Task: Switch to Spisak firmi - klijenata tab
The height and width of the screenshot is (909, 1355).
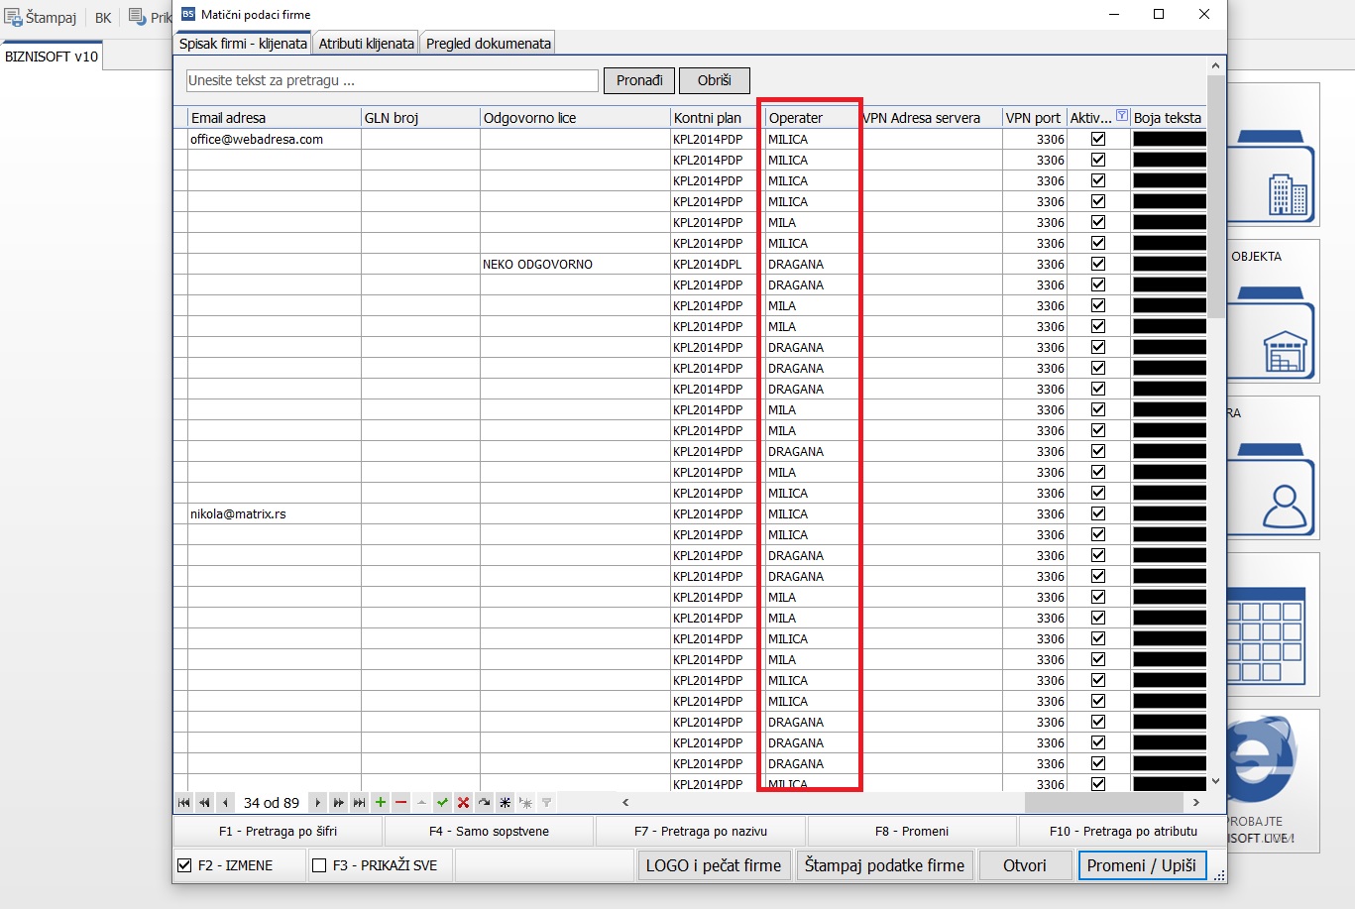Action: (243, 44)
